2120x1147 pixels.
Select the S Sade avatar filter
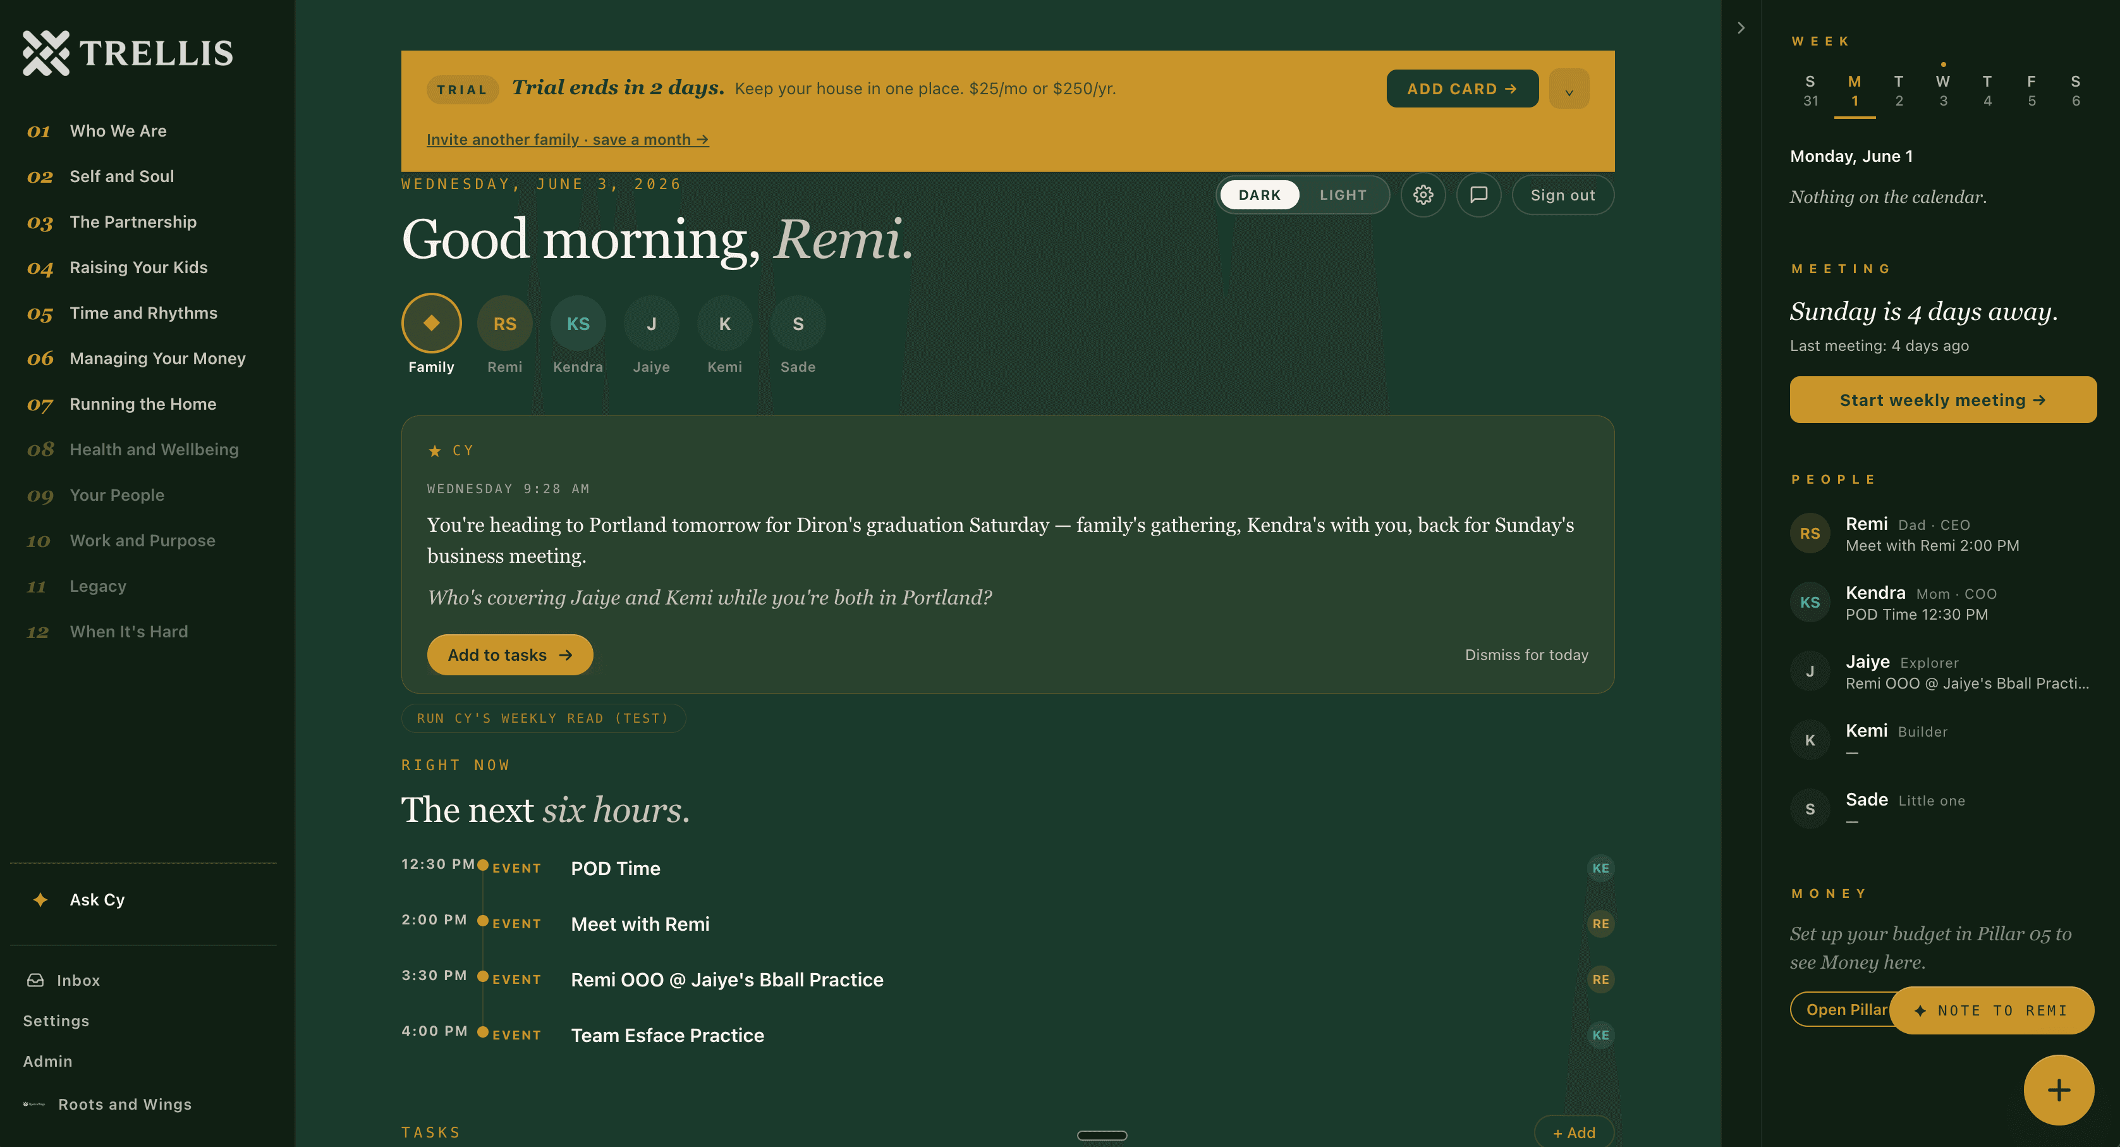(x=798, y=324)
